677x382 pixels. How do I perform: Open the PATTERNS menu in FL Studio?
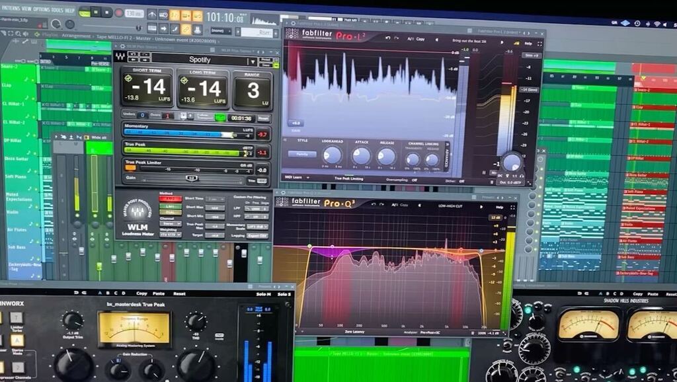10,8
